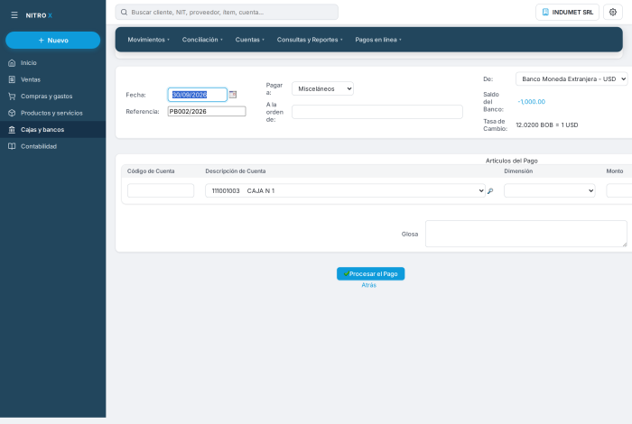Expand the Descripción de Cuenta CAJA N 1 dropdown

[x=345, y=191]
